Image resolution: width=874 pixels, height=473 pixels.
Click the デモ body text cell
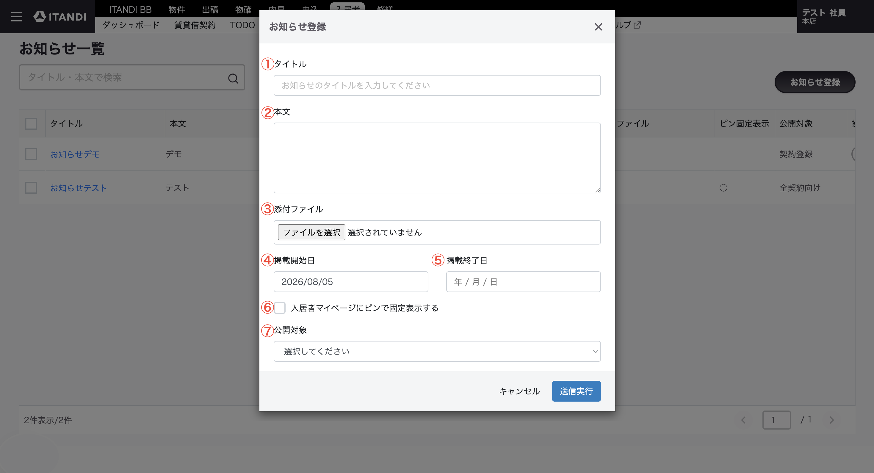pyautogui.click(x=174, y=154)
